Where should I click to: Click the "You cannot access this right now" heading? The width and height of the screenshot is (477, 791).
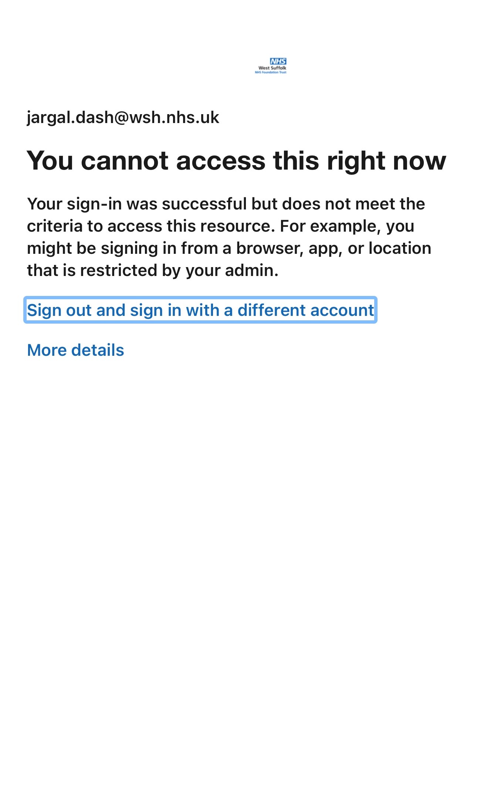pos(237,160)
